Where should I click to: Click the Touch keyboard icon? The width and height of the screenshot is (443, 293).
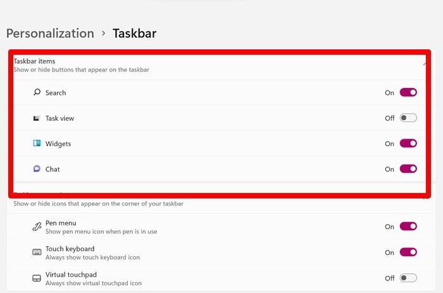point(37,252)
